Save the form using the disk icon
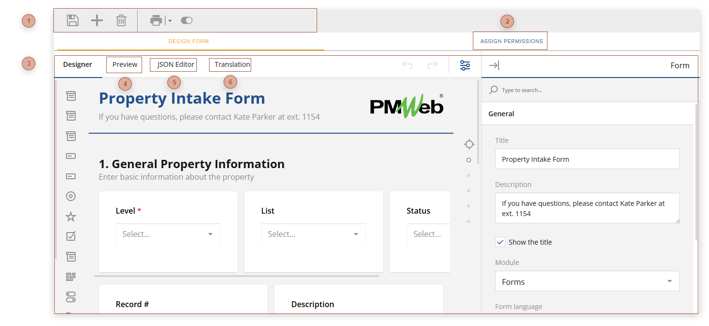Viewport: 709px width, 326px height. click(72, 20)
